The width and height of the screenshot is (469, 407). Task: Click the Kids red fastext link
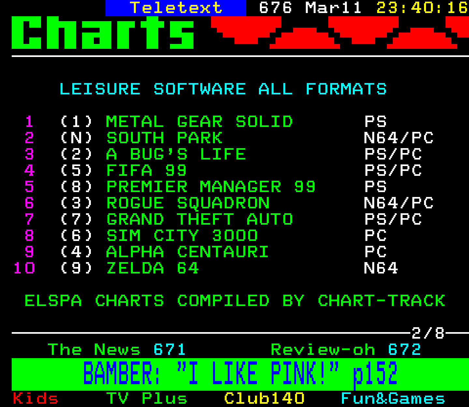tap(36, 399)
